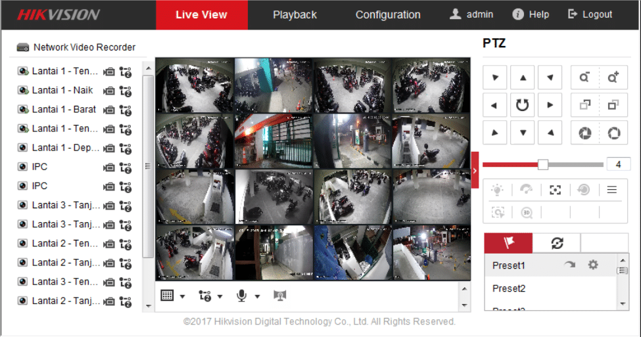Select Lantai 1 - Barat camera
The height and width of the screenshot is (337, 641).
[x=64, y=110]
